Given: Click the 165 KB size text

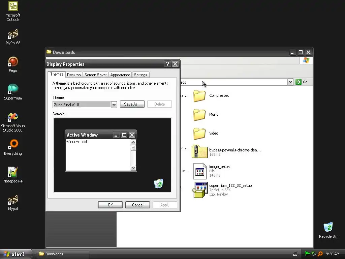Looking at the screenshot, I should (x=215, y=154).
